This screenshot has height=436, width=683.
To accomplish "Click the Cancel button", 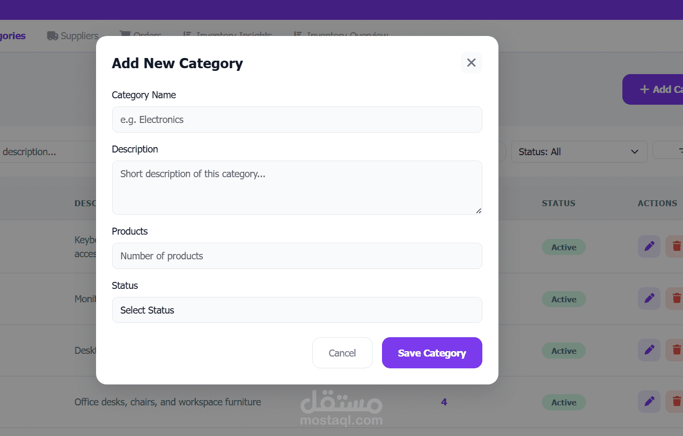I will click(342, 353).
